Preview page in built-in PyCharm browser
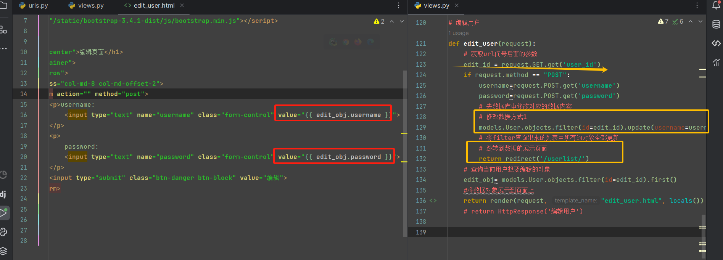The width and height of the screenshot is (723, 260). coord(333,42)
